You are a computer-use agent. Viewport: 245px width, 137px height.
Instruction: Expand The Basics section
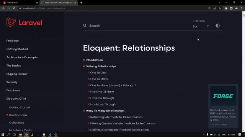click(x=14, y=65)
